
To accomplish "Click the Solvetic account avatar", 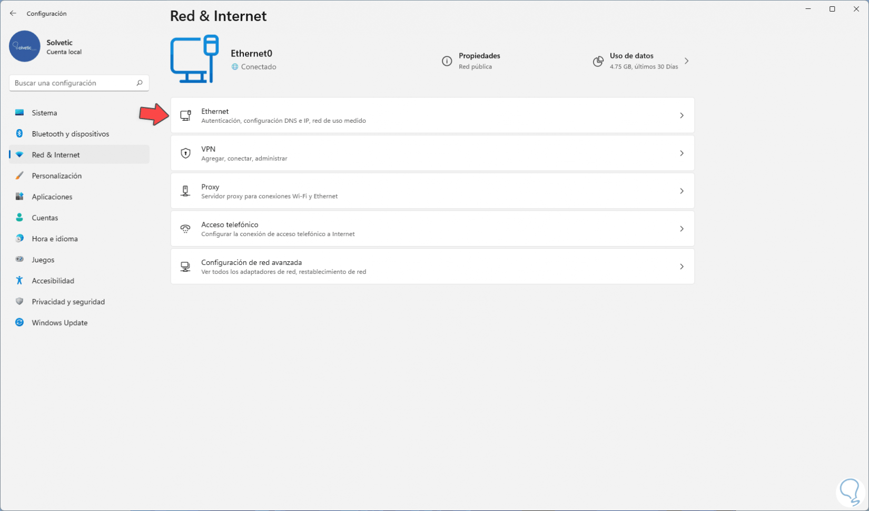I will 25,46.
